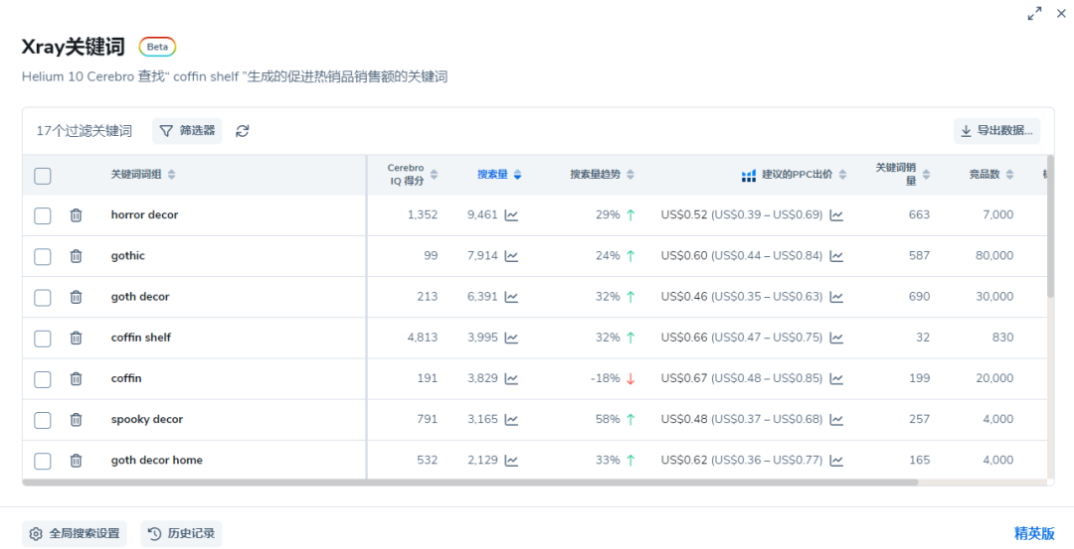Image resolution: width=1074 pixels, height=549 pixels.
Task: Remove the 'goth decor home' keyword
Action: (x=76, y=461)
